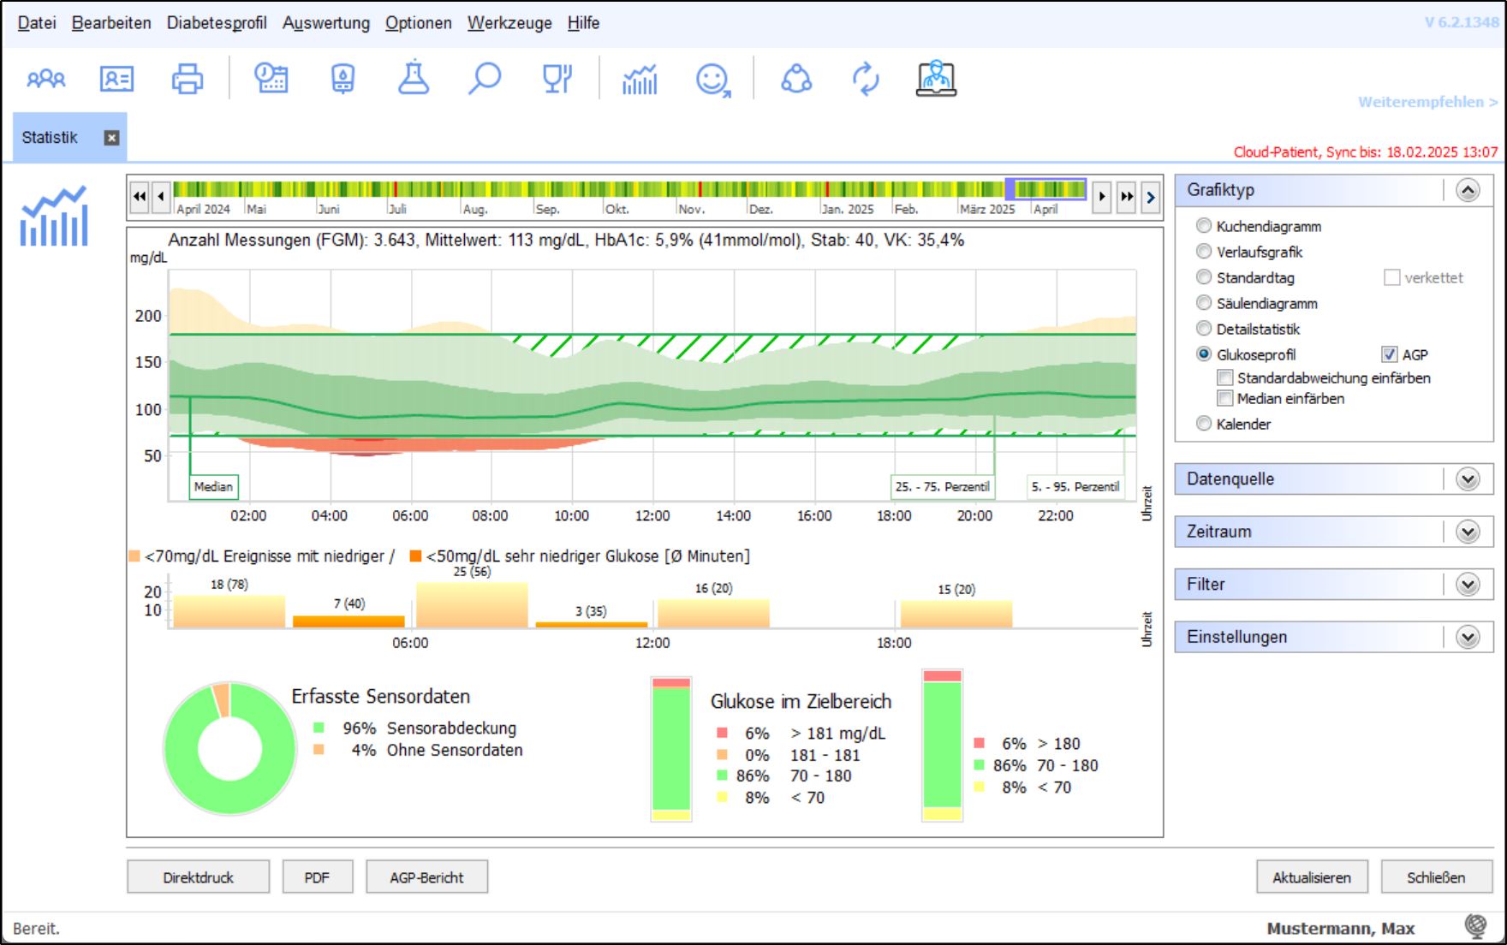Screen dimensions: 1507x945
Task: Open the meal fork and glass icon
Action: [557, 80]
